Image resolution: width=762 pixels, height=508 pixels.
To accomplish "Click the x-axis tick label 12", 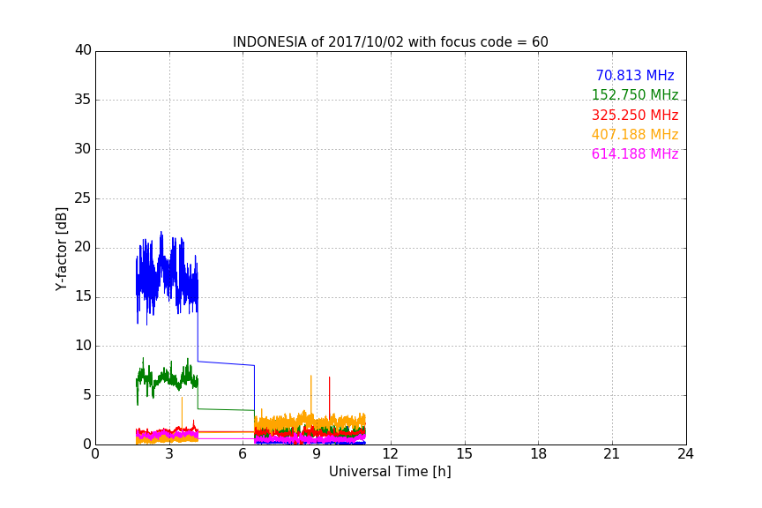I will pyautogui.click(x=391, y=454).
